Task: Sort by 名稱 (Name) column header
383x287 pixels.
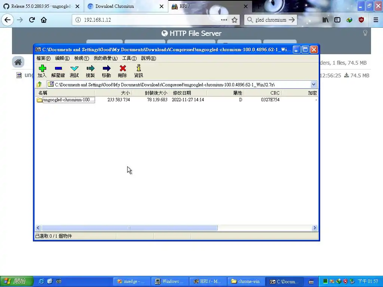Action: [65, 93]
